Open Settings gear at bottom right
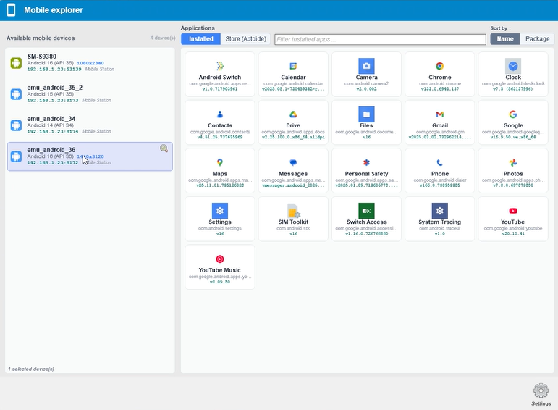This screenshot has width=558, height=410. pos(541,391)
